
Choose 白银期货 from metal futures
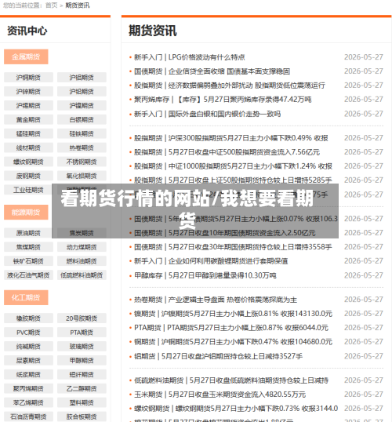(82, 119)
